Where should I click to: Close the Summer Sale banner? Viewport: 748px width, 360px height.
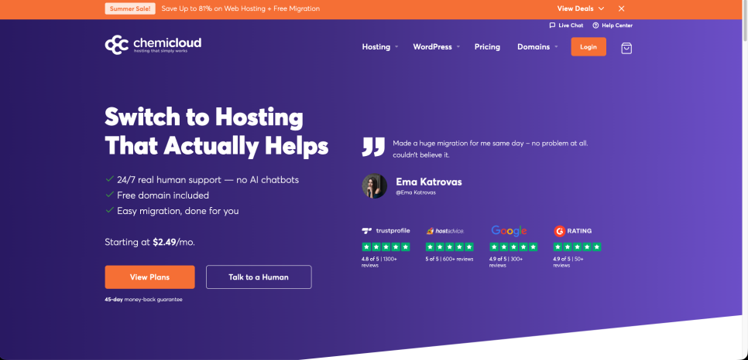[x=621, y=8]
